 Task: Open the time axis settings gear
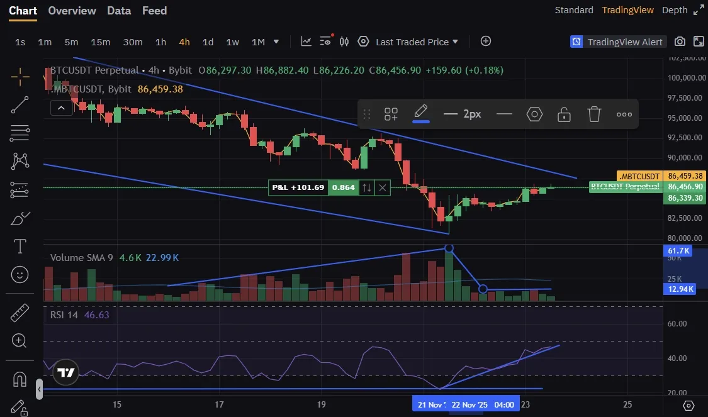[x=688, y=405]
